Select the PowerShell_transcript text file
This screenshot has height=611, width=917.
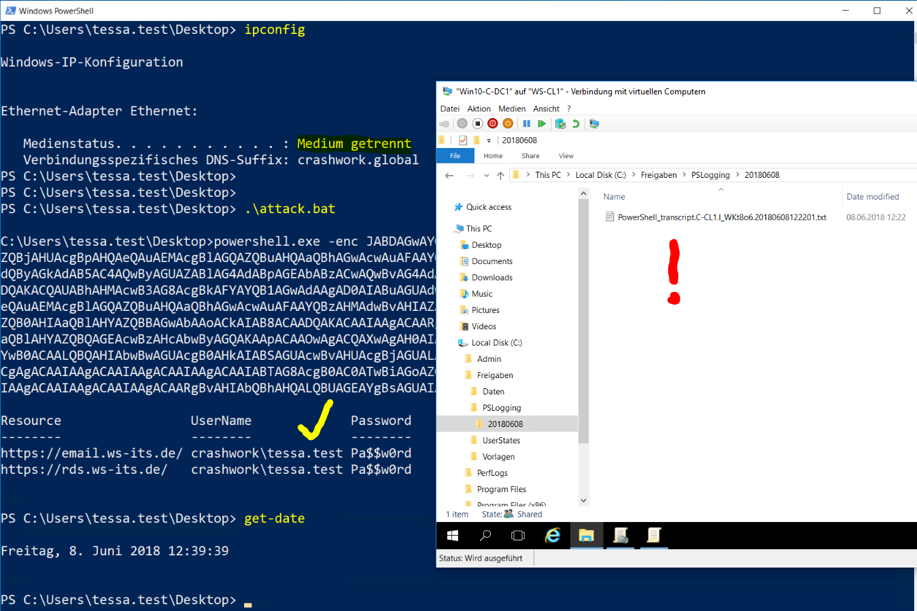click(722, 217)
